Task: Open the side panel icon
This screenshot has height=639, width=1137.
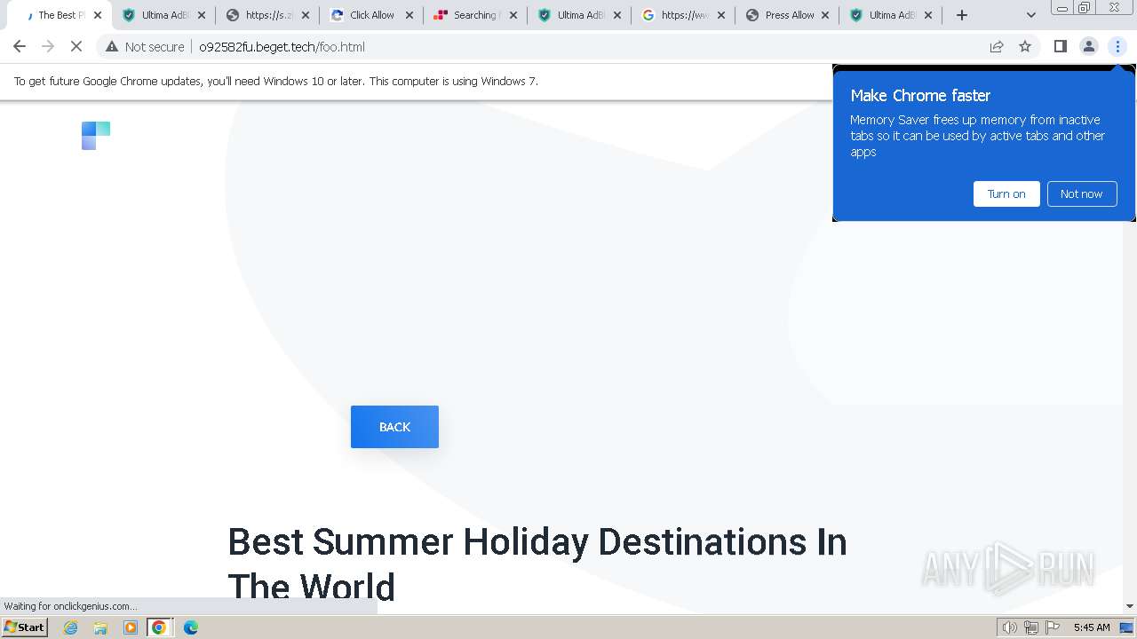Action: 1060,46
